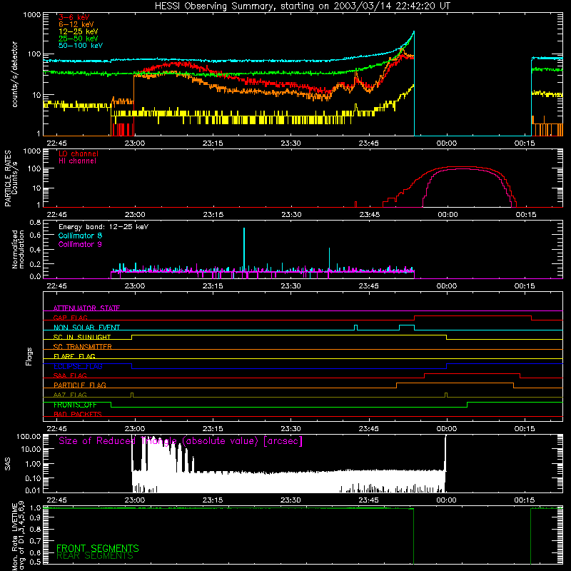Click the tall cyan Collimator 8 modulation spike
571x571 pixels.
click(244, 250)
